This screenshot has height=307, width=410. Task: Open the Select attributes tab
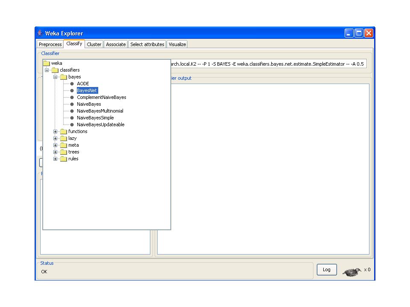[x=147, y=44]
